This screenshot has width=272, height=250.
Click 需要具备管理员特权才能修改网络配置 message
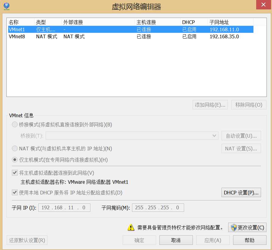pos(180,227)
